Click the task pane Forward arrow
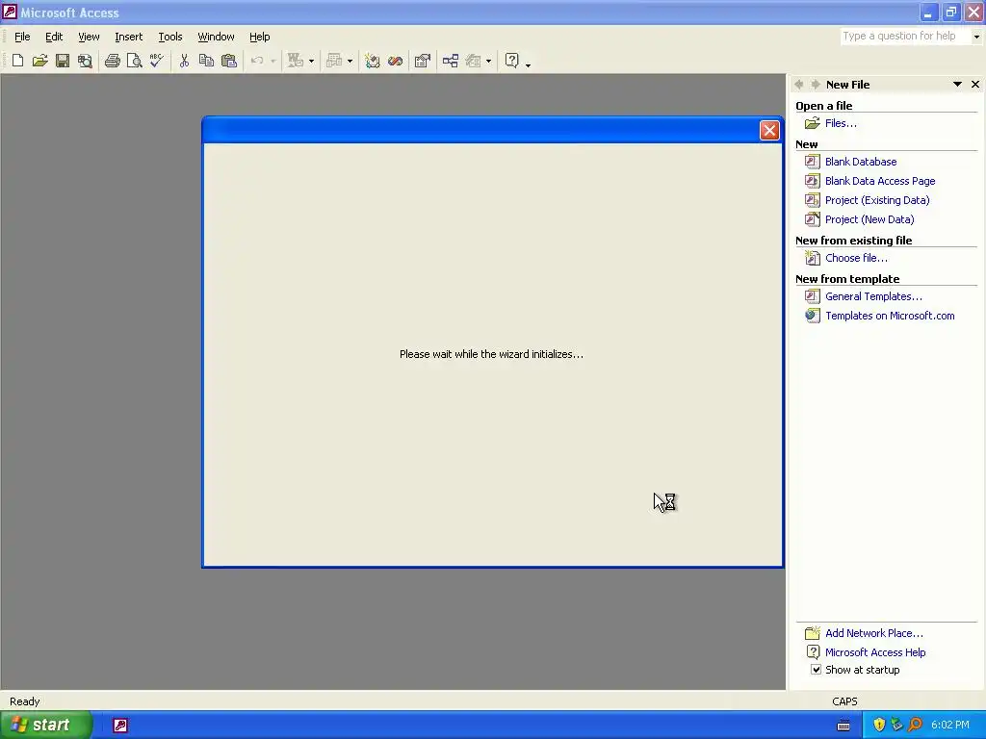The width and height of the screenshot is (986, 739). (x=816, y=85)
